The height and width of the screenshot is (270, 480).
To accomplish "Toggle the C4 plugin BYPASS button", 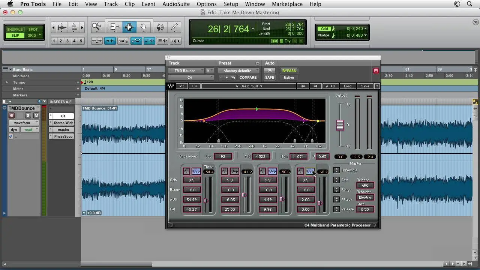I will (x=289, y=70).
